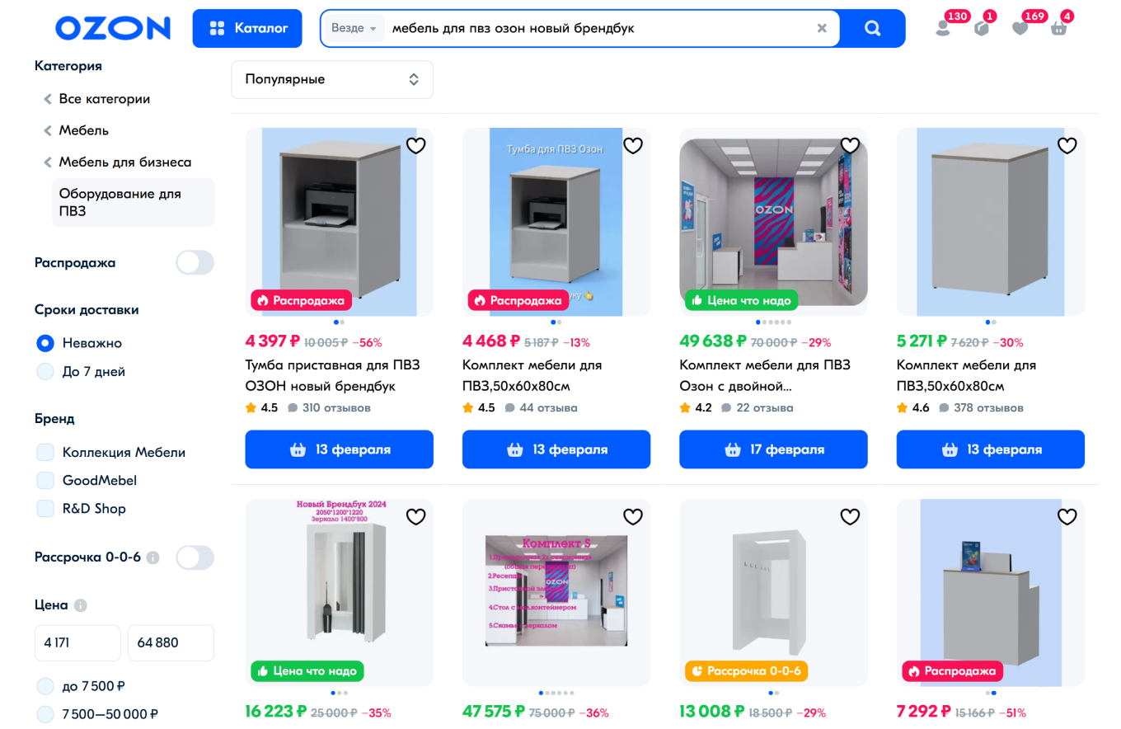Favorite the 13 008 ₽ product
Screen dimensions: 1121x729
850,517
